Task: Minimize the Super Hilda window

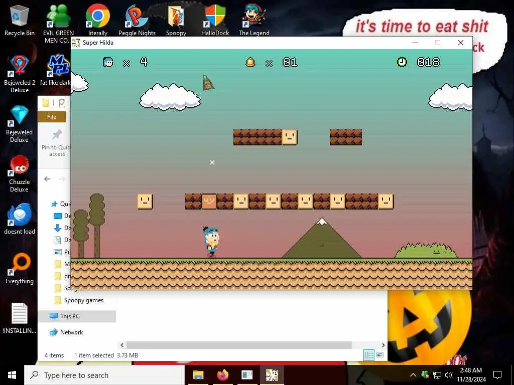Action: [x=415, y=43]
